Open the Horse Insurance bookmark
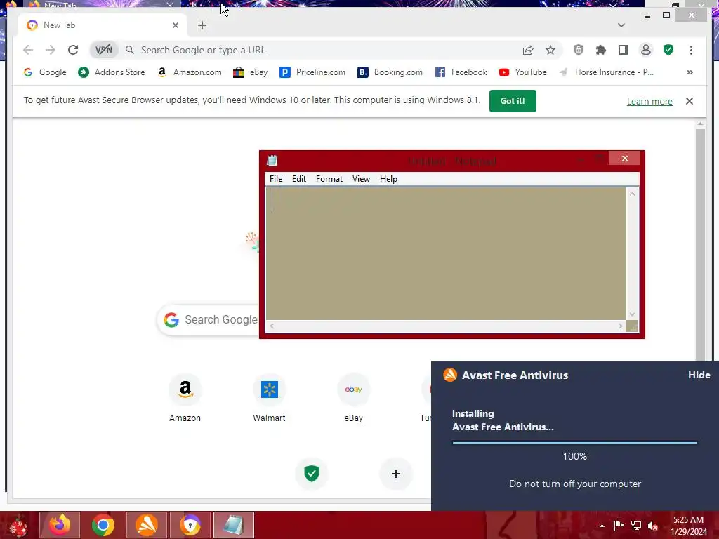 click(x=606, y=72)
